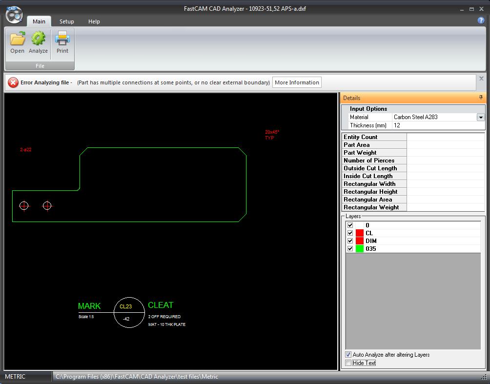490x384 pixels.
Task: Click the FastCAM application orb logo
Action: coord(14,14)
